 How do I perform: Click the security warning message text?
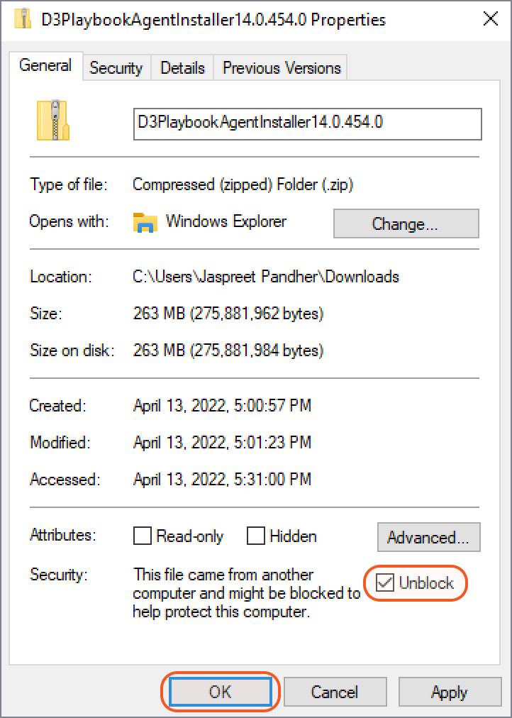(x=246, y=592)
